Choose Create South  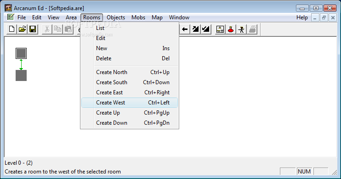click(x=130, y=82)
